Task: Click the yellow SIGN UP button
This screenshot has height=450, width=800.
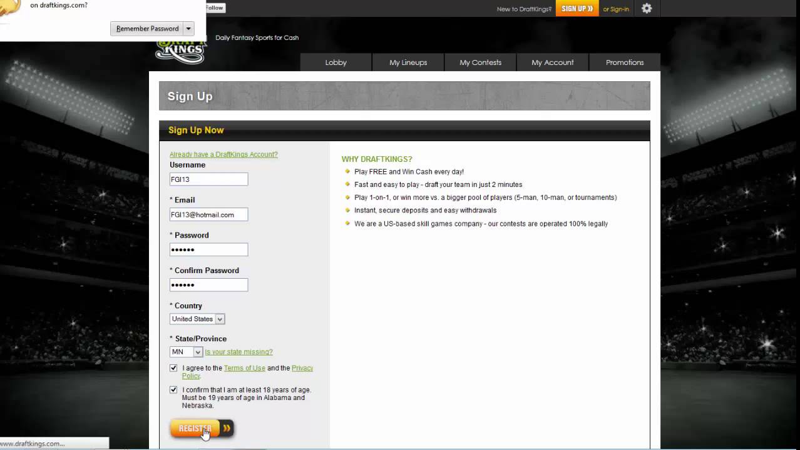Action: [577, 9]
